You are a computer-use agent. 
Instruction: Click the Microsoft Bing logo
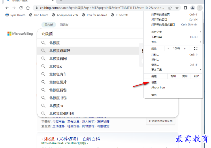20,34
